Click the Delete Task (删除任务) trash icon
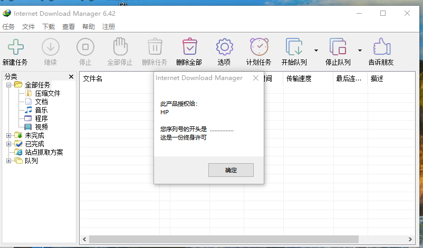The height and width of the screenshot is (248, 423). pyautogui.click(x=155, y=46)
